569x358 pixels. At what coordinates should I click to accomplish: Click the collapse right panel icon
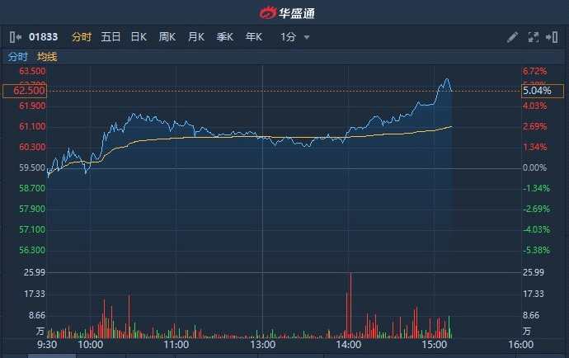pyautogui.click(x=552, y=37)
